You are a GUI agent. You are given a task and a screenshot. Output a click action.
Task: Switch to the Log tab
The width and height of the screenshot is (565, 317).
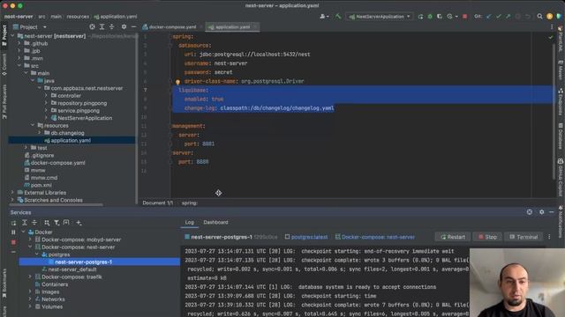[x=190, y=223]
